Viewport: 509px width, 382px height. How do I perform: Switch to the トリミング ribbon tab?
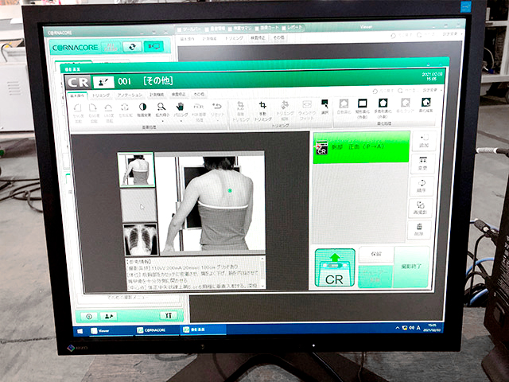[101, 95]
